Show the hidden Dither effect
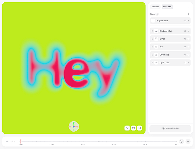The height and width of the screenshot is (149, 195). coord(185,39)
